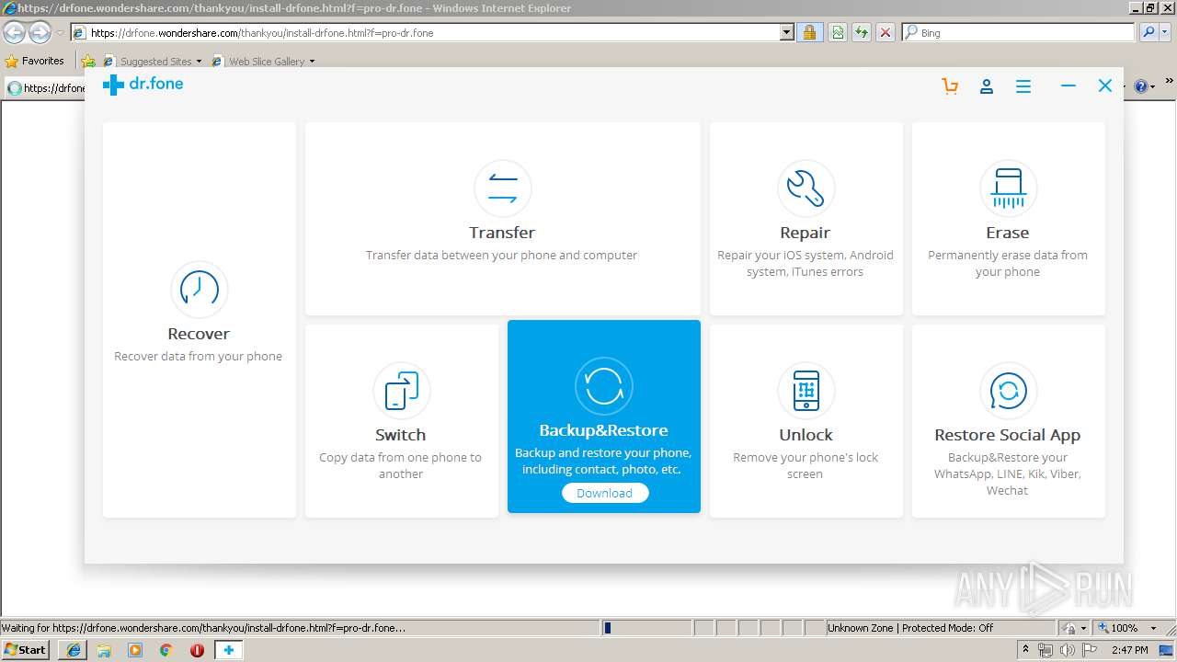1177x662 pixels.
Task: Click the page loading progress bar
Action: (646, 628)
